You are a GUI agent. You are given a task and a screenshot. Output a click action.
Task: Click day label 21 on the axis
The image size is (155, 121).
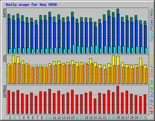(x=100, y=118)
